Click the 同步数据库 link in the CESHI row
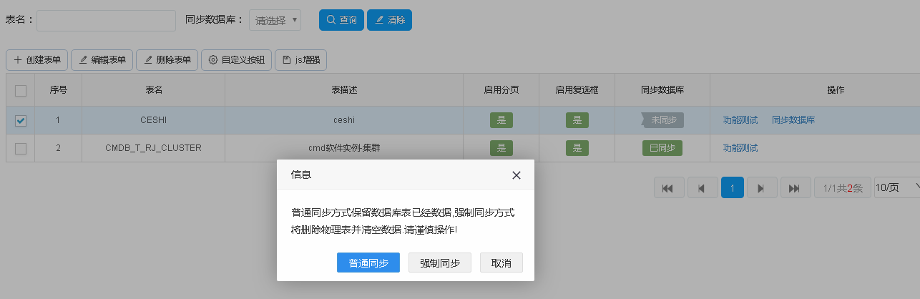920x299 pixels. (x=793, y=120)
